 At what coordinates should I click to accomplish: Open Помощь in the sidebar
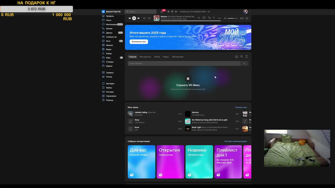[109, 100]
